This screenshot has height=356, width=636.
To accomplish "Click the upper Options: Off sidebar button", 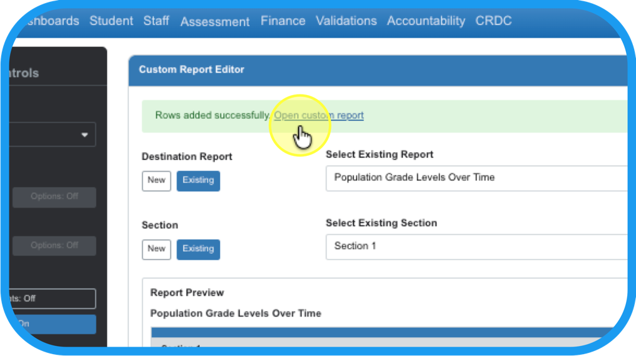I will click(x=55, y=196).
